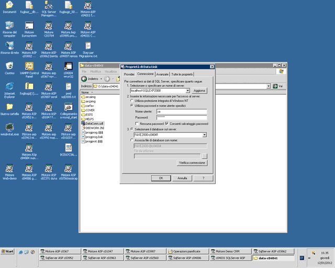Open Modifica menu in Explorer window
The image size is (335, 268).
tap(95, 71)
